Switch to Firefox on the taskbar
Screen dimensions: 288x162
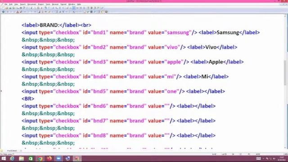pyautogui.click(x=49, y=158)
